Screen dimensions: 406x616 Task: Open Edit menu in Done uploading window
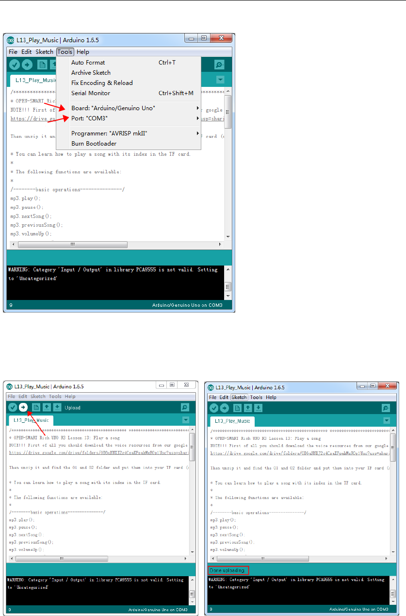click(224, 397)
